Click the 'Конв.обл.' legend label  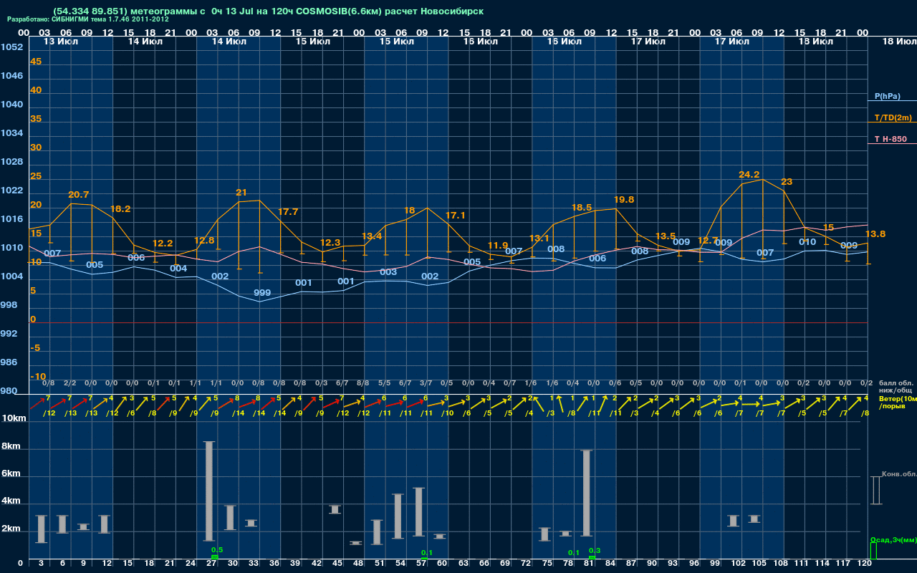(899, 475)
